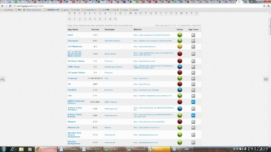Launch Internet Explorer from the taskbar
Viewport: 271px width, 152px height.
pos(12,149)
